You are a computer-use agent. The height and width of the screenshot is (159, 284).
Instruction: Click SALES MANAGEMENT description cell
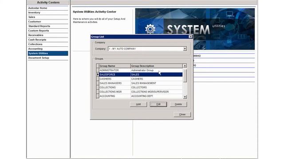[x=157, y=83]
